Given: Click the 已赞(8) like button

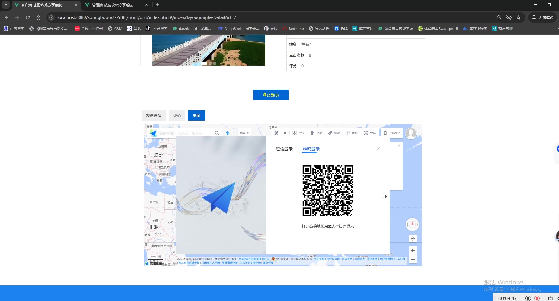Looking at the screenshot, I should point(271,95).
